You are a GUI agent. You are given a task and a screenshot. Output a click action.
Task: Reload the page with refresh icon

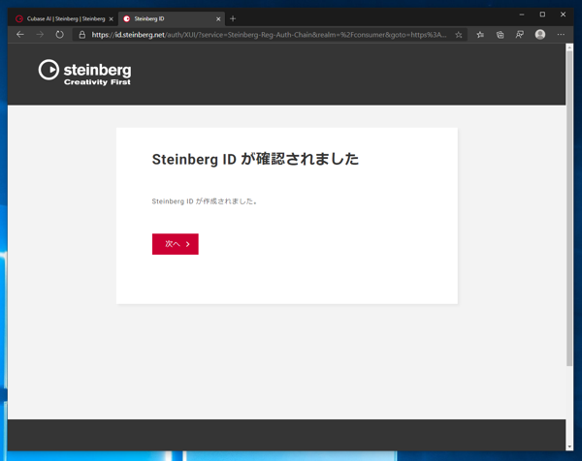59,35
